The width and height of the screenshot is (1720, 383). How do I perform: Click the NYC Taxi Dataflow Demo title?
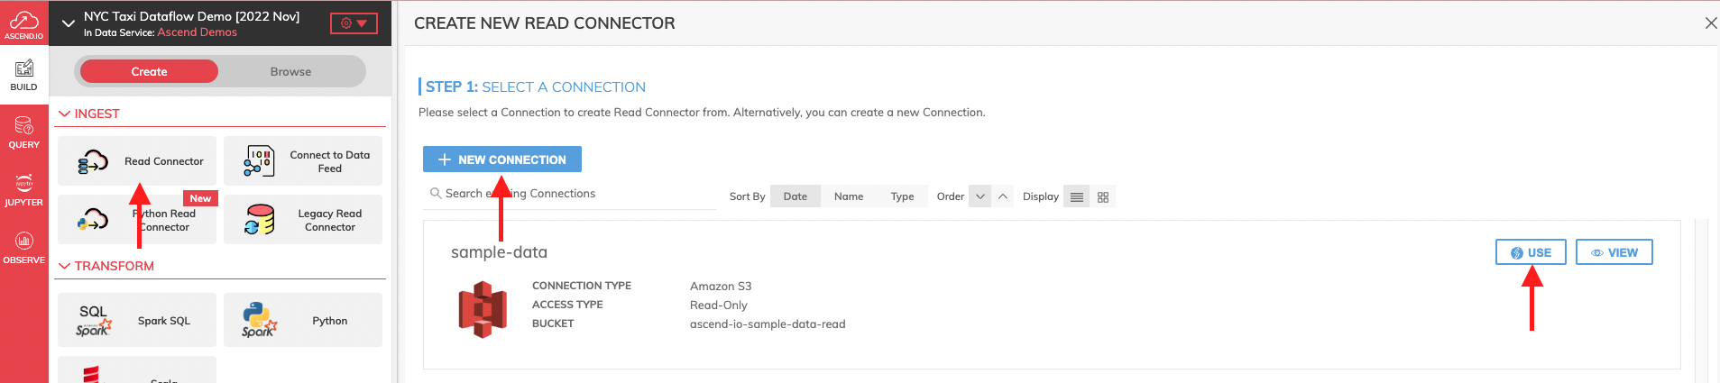[x=191, y=16]
